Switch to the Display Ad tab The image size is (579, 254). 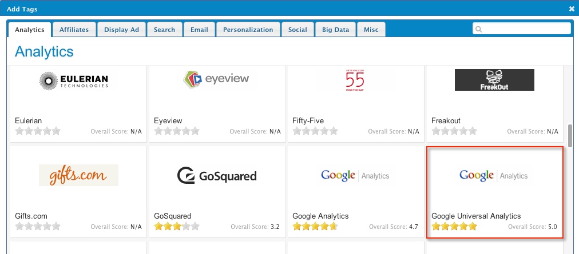121,30
